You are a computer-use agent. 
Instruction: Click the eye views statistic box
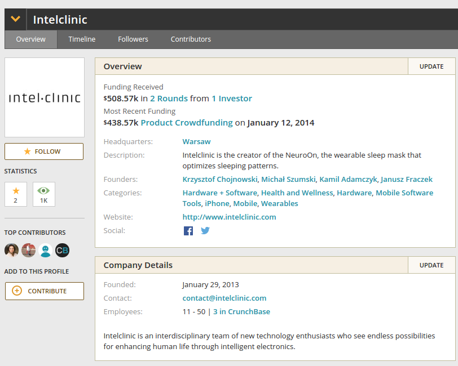tap(43, 194)
